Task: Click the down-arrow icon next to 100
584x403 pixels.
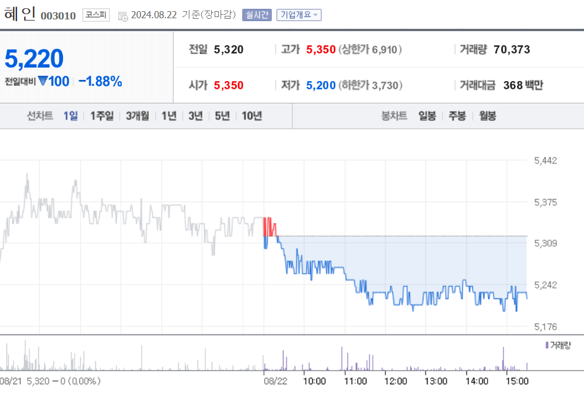Action: (x=43, y=80)
